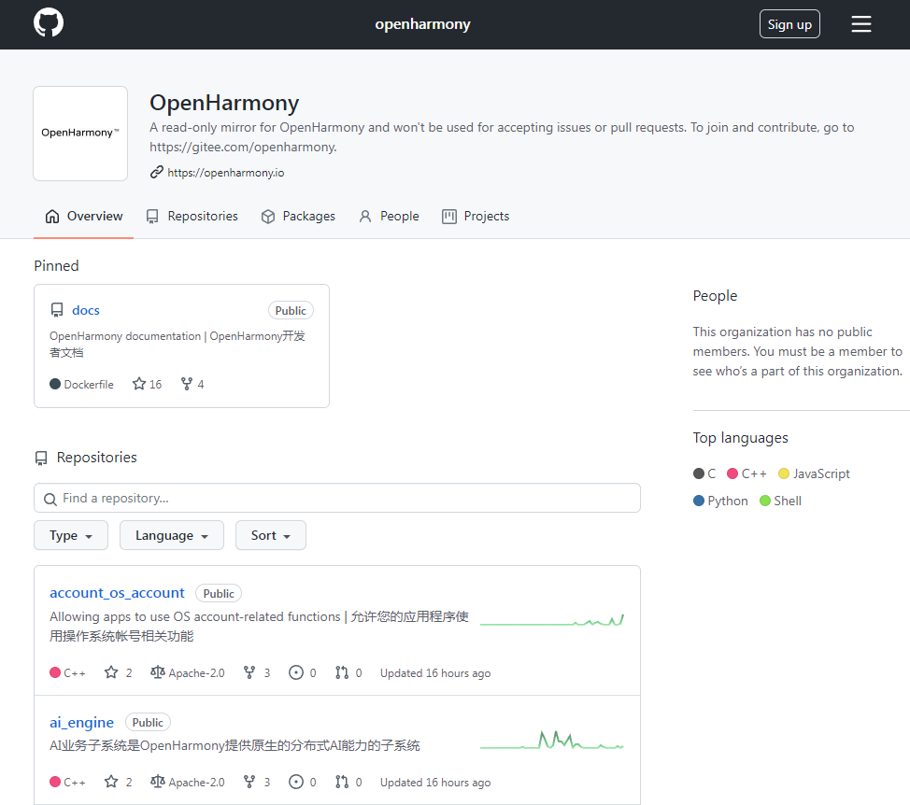
Task: Click C++ color dot in ai_engine row
Action: [55, 782]
